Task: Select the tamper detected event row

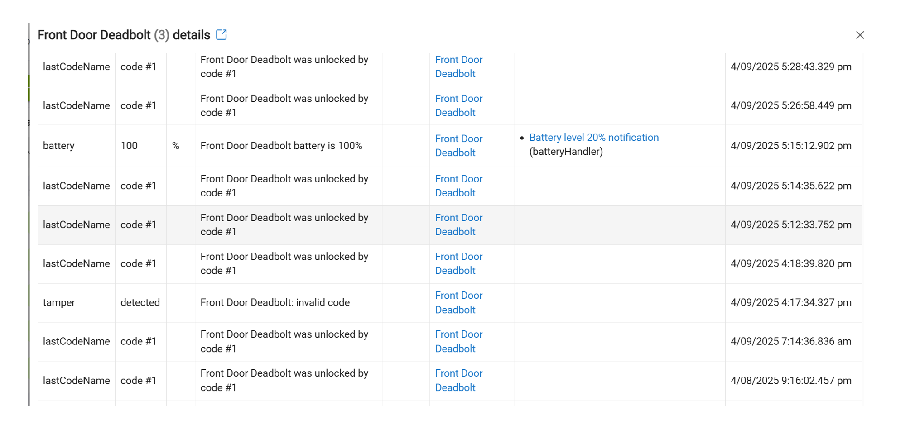Action: point(450,302)
